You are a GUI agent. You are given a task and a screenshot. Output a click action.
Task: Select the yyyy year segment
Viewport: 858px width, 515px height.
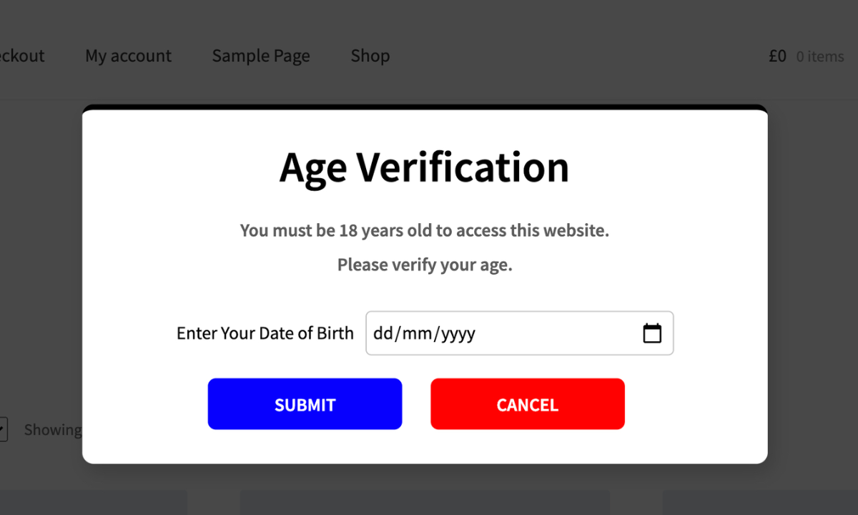tap(458, 333)
